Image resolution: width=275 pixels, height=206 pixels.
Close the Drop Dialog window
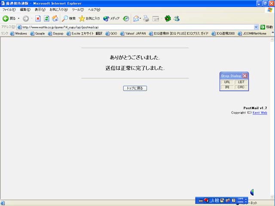point(245,76)
